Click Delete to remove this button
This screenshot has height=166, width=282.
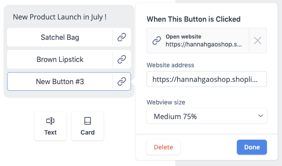163,147
